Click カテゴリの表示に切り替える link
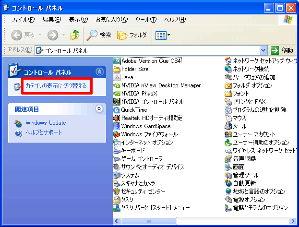The width and height of the screenshot is (299, 227). 56,86
